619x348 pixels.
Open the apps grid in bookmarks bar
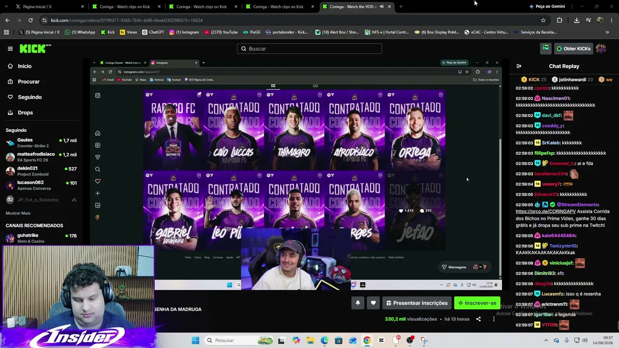6,32
